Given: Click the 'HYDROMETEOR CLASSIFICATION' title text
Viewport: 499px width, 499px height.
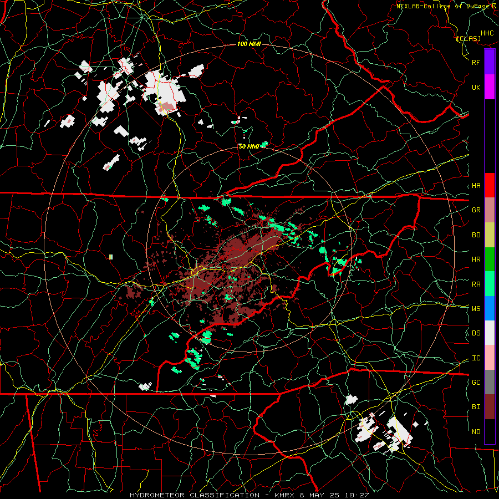Looking at the screenshot, I should 195,495.
